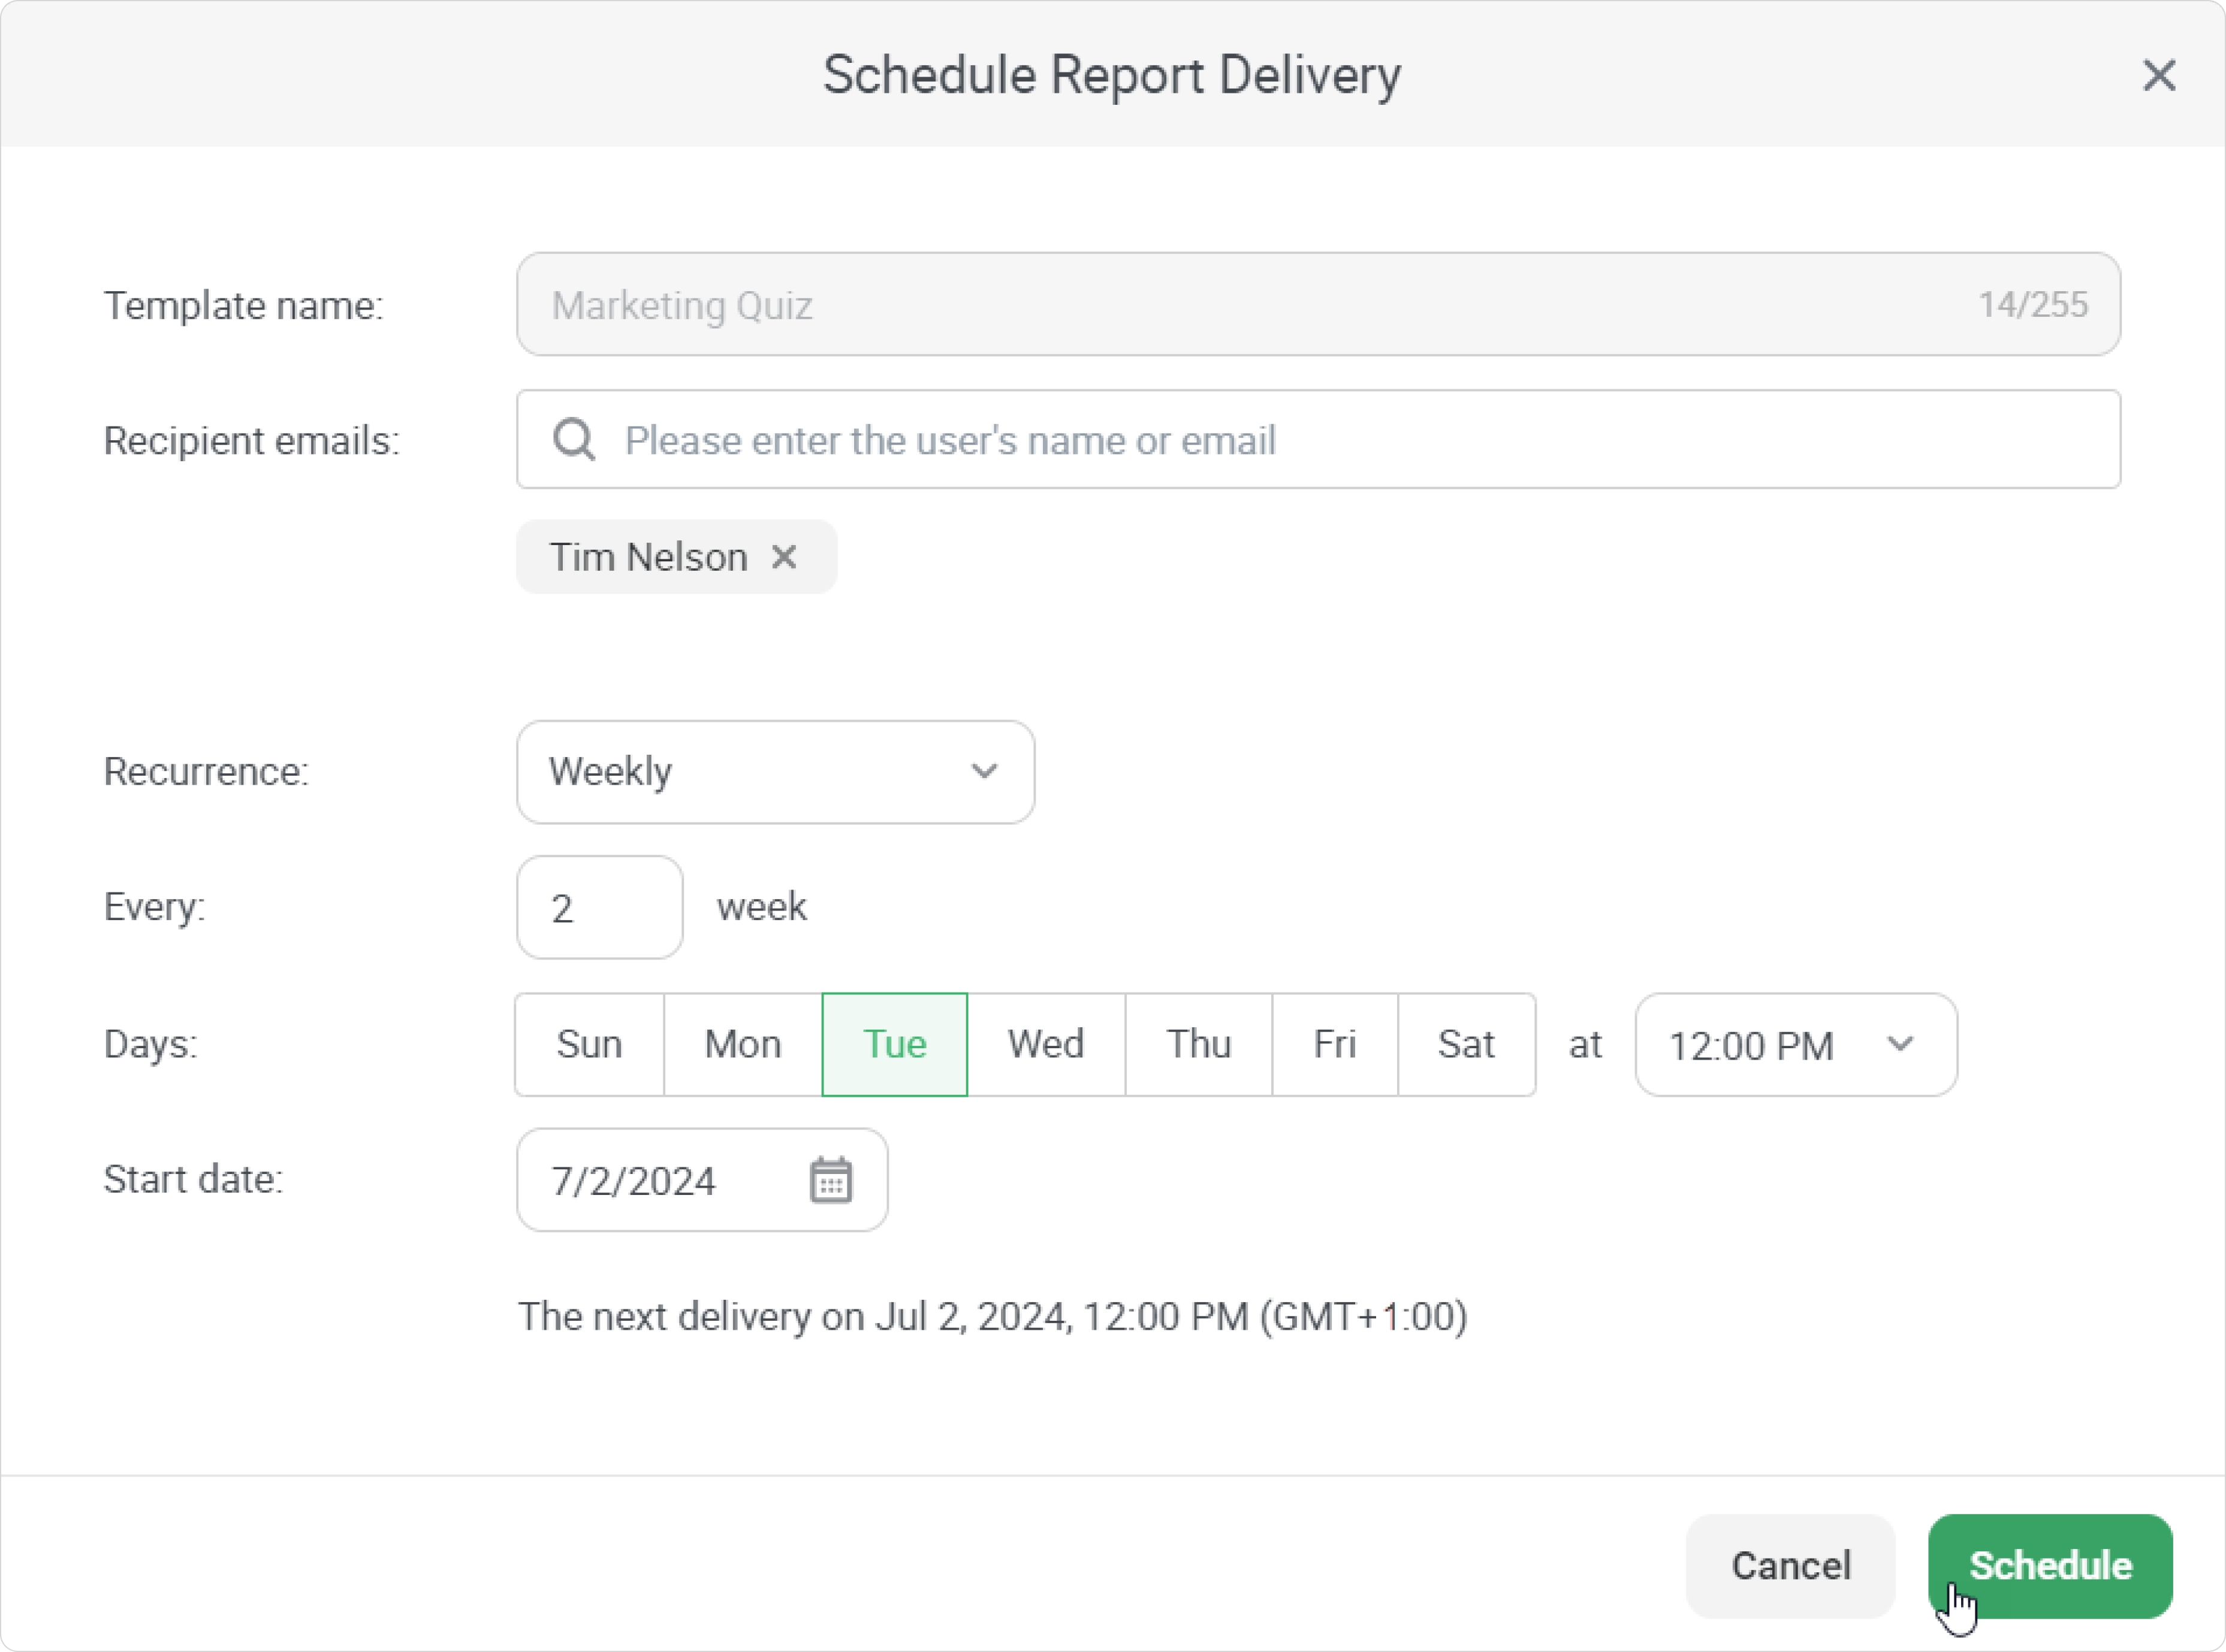Close the Schedule Report Delivery dialog
2226x1652 pixels.
pos(2158,75)
